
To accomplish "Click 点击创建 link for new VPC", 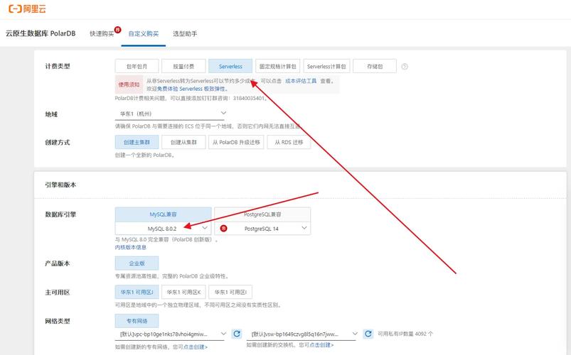I will click(195, 347).
